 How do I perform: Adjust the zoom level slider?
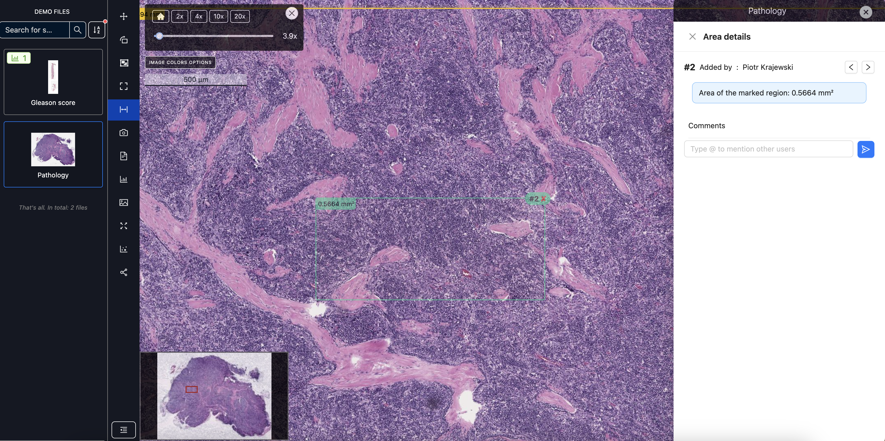(x=159, y=36)
